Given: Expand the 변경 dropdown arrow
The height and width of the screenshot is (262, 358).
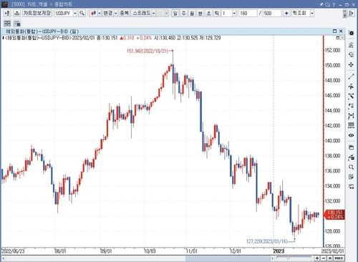Looking at the screenshot, I should click(116, 14).
